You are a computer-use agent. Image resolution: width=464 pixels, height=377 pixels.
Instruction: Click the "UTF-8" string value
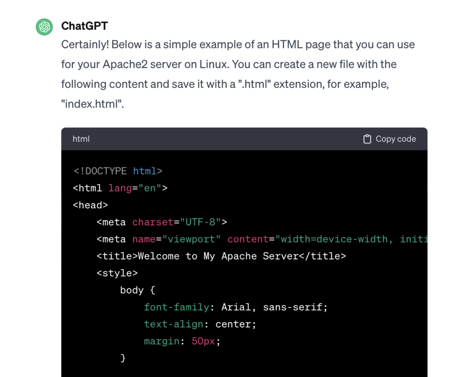point(201,222)
